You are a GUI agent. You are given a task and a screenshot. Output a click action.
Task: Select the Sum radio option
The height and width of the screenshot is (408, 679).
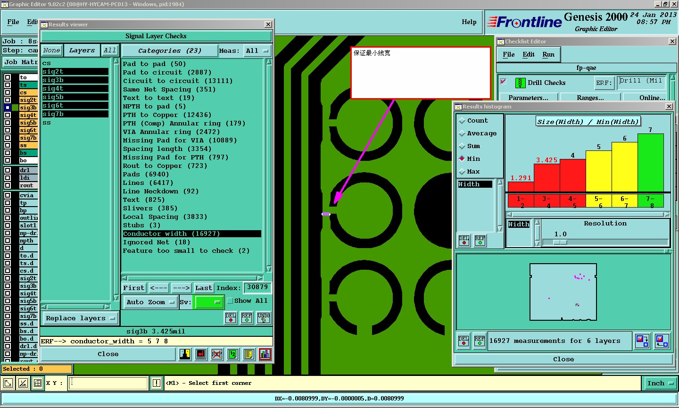(462, 146)
